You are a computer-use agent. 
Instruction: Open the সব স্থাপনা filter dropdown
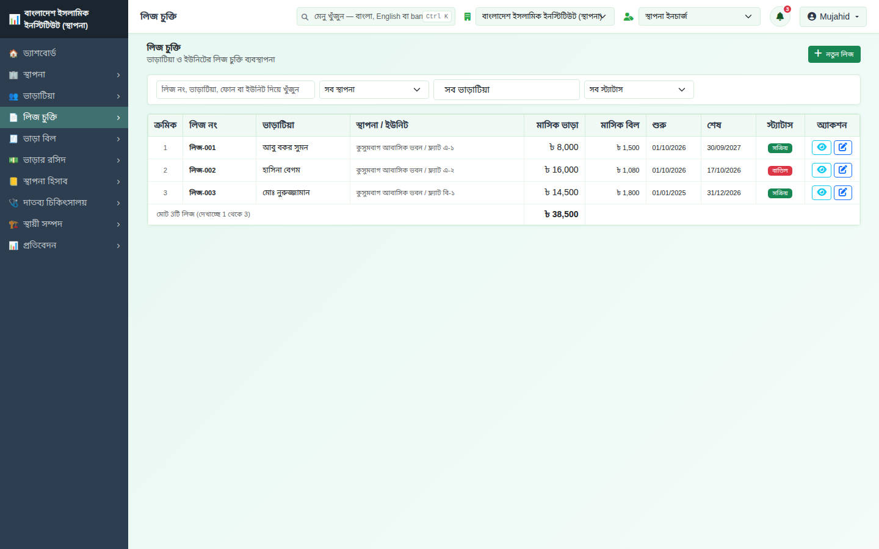coord(374,90)
